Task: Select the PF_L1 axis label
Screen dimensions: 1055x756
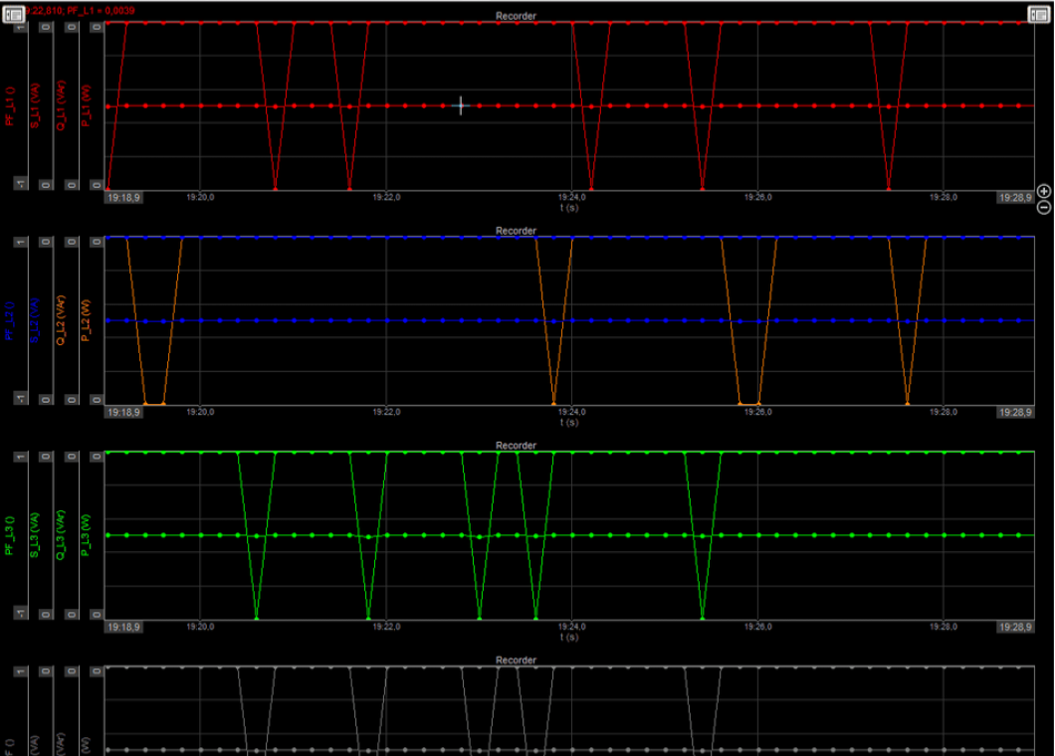Action: coord(10,106)
